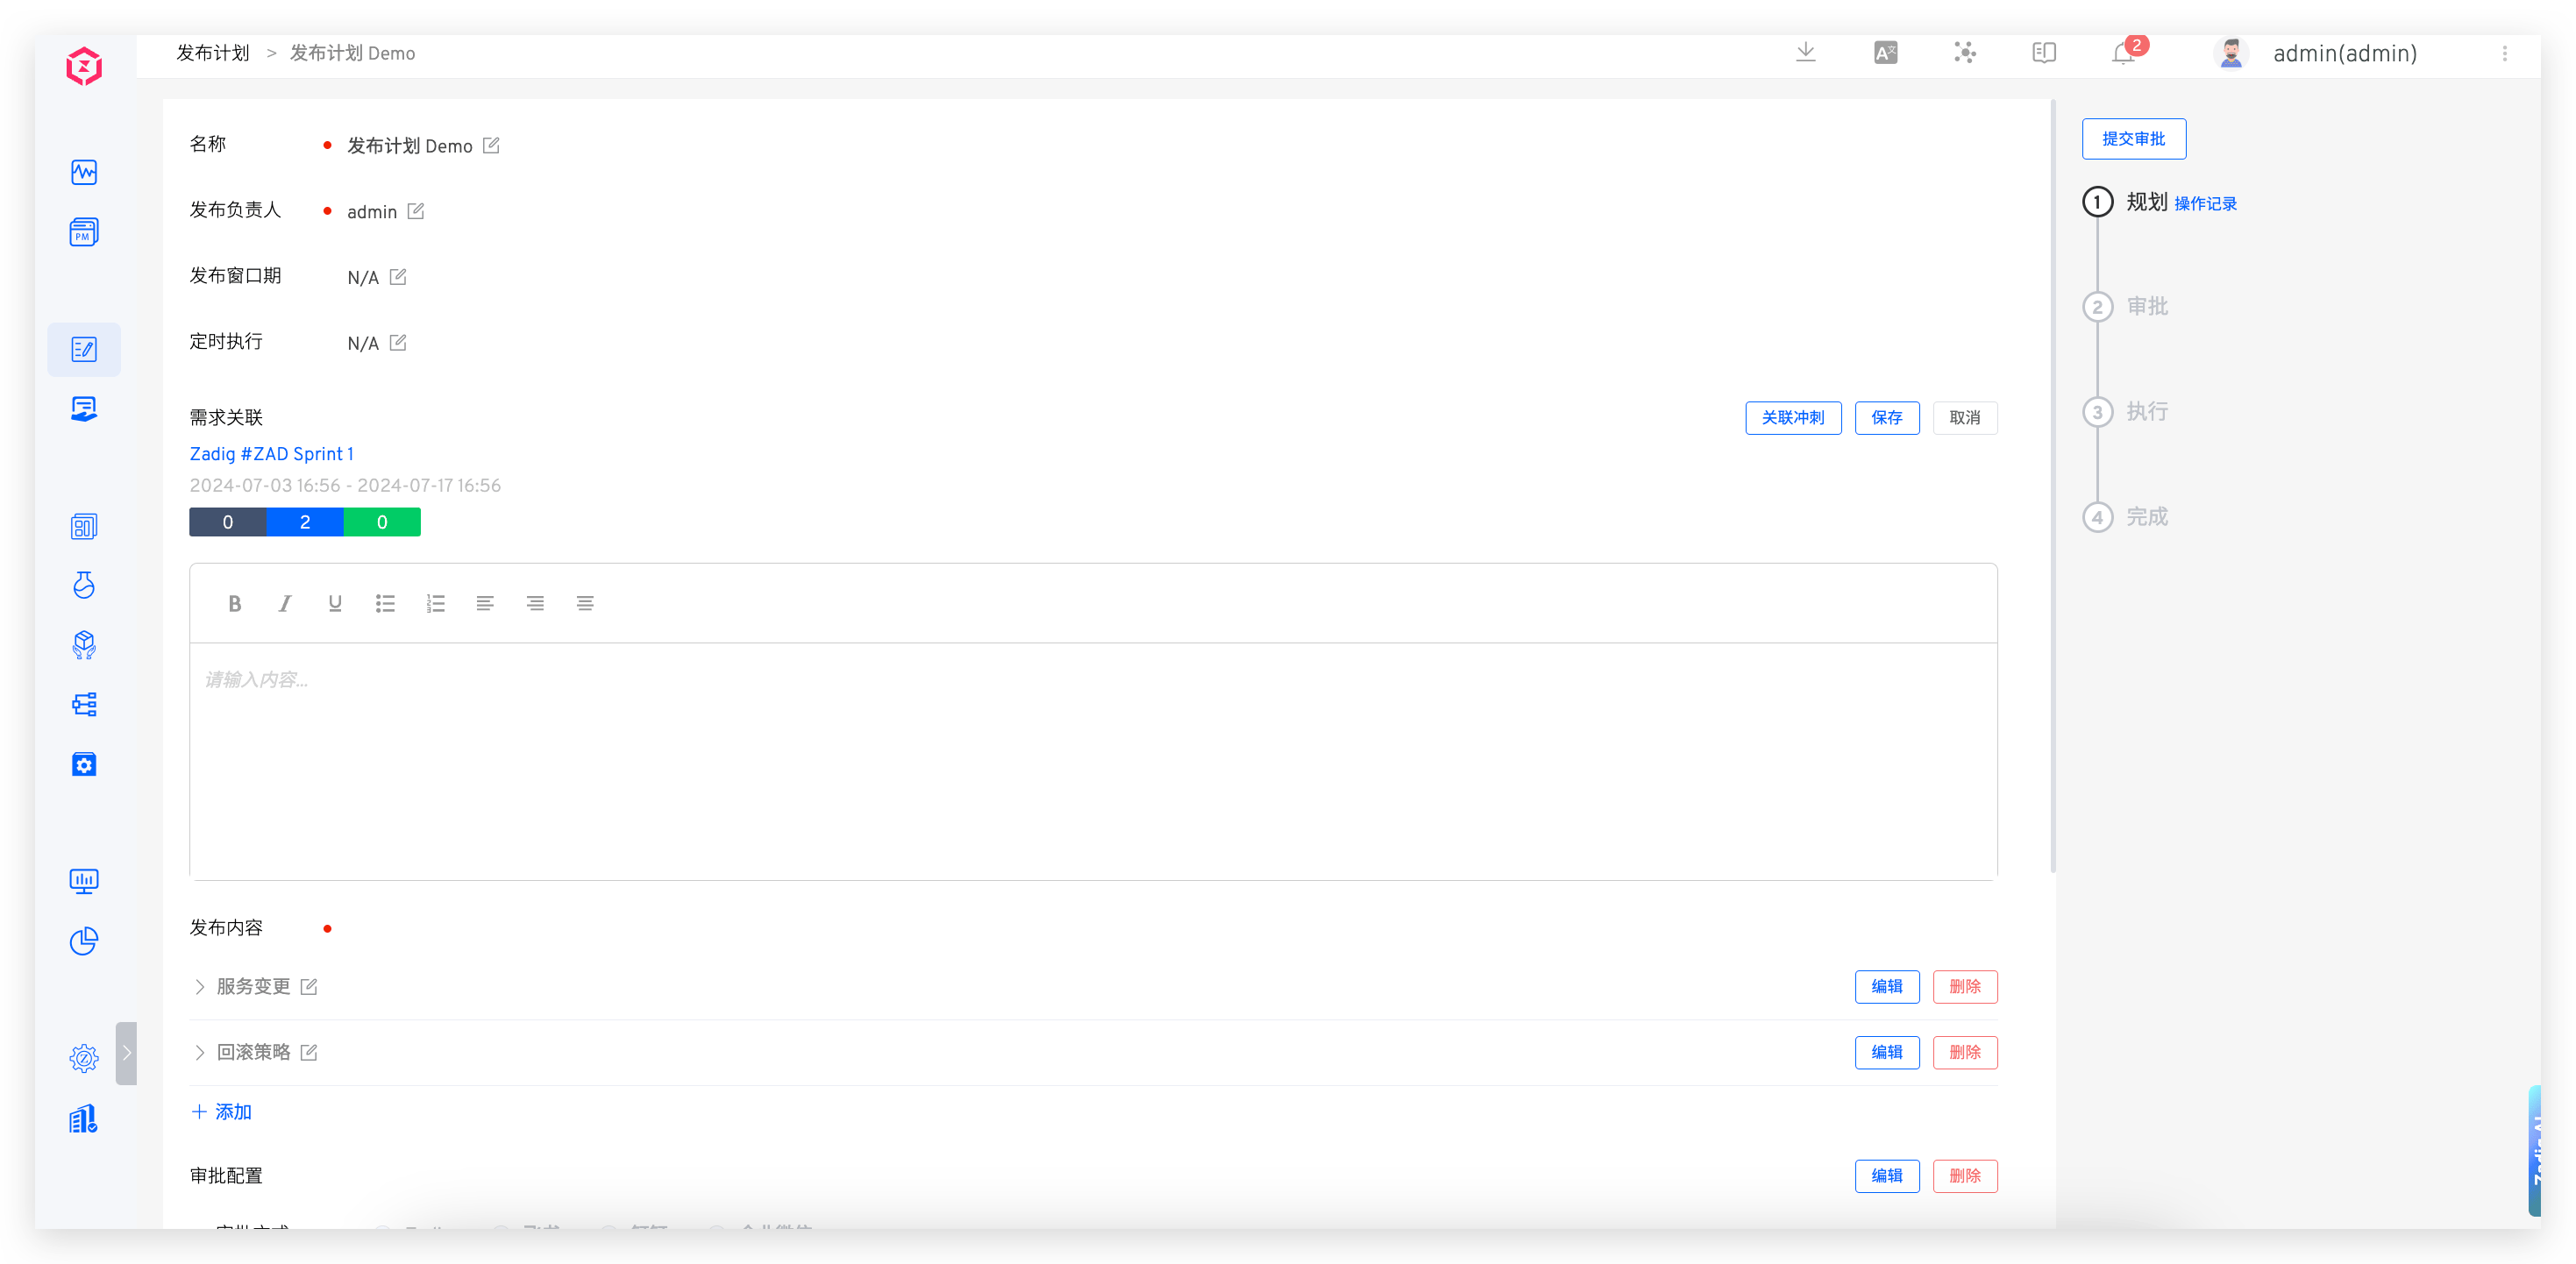The height and width of the screenshot is (1264, 2576).
Task: Go back to 发布计划 breadcrumb
Action: (213, 53)
